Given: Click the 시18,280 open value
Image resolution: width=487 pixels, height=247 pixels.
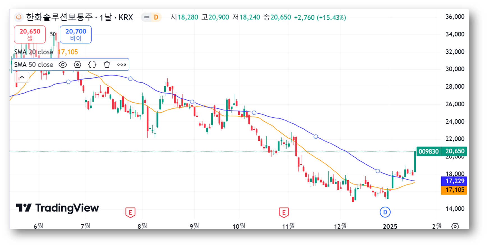Looking at the screenshot, I should tap(184, 17).
